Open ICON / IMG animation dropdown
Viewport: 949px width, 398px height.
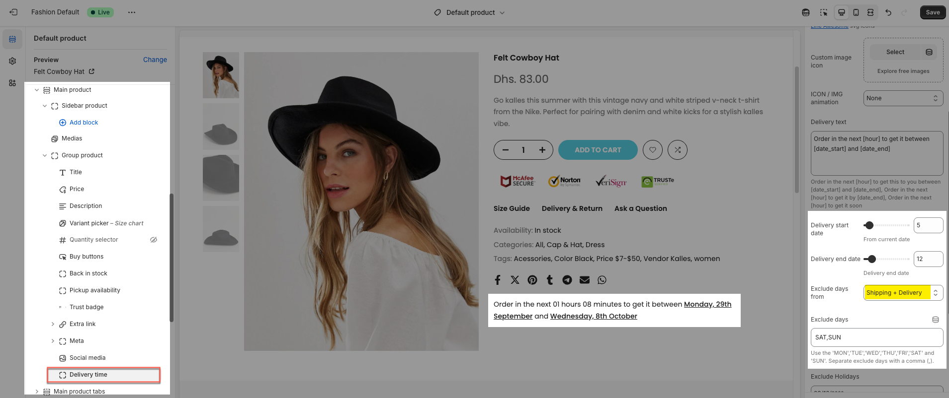pyautogui.click(x=903, y=98)
